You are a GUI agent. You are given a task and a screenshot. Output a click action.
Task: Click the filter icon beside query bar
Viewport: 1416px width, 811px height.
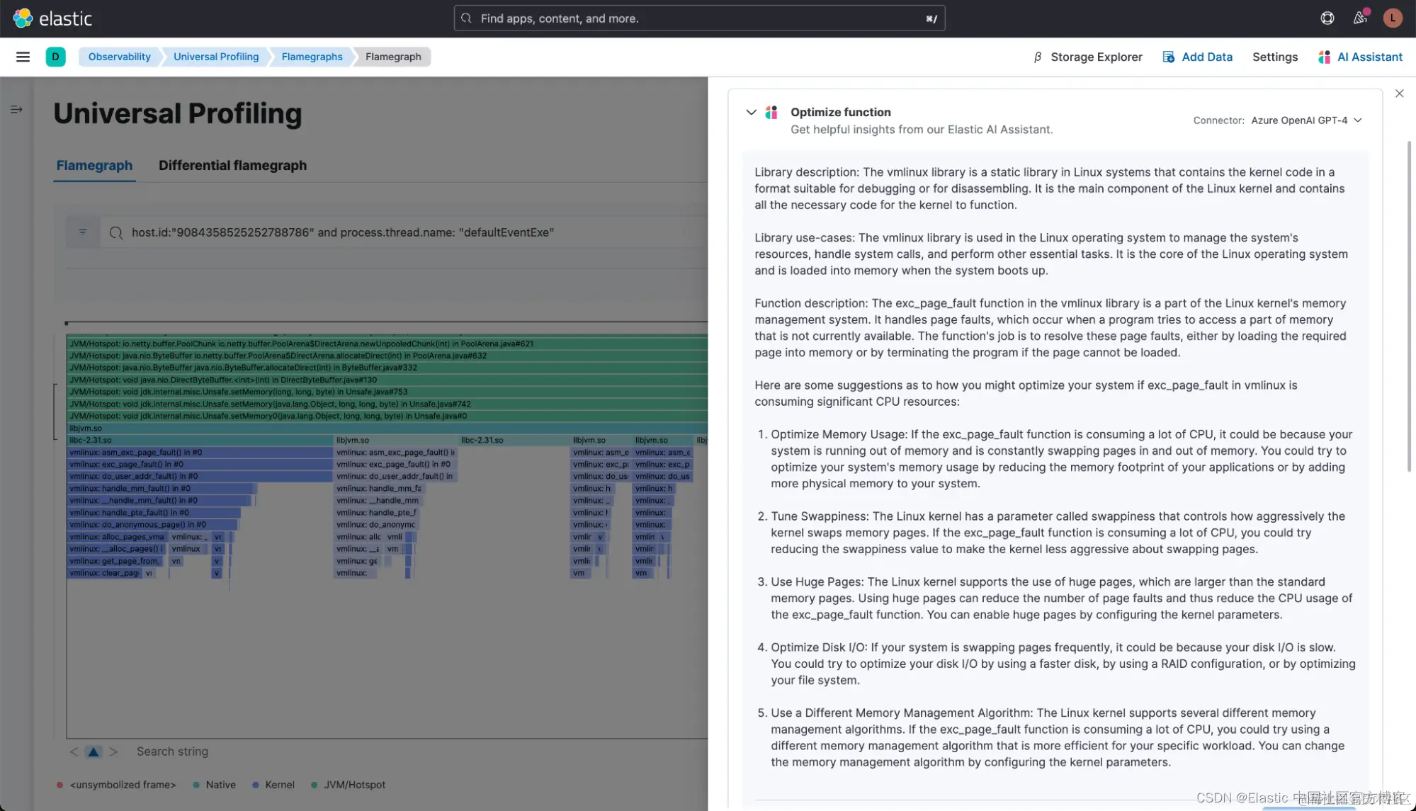point(83,232)
